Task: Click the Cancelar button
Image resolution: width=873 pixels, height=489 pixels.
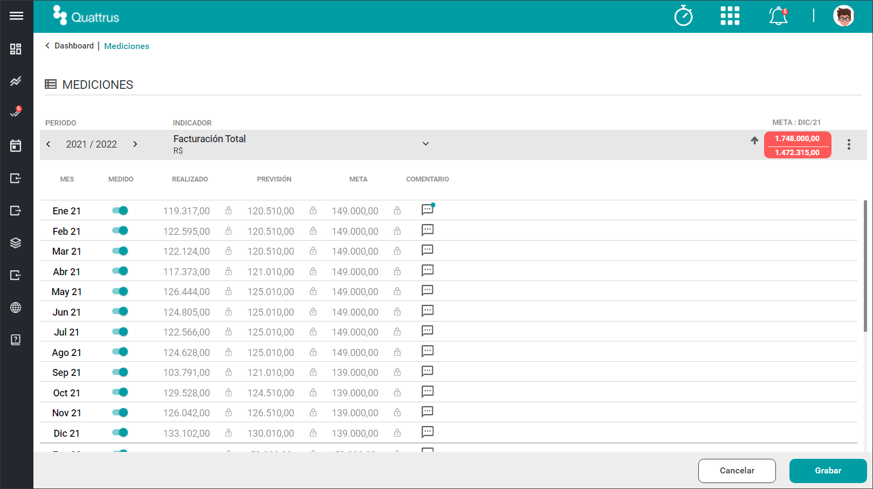Action: (737, 471)
